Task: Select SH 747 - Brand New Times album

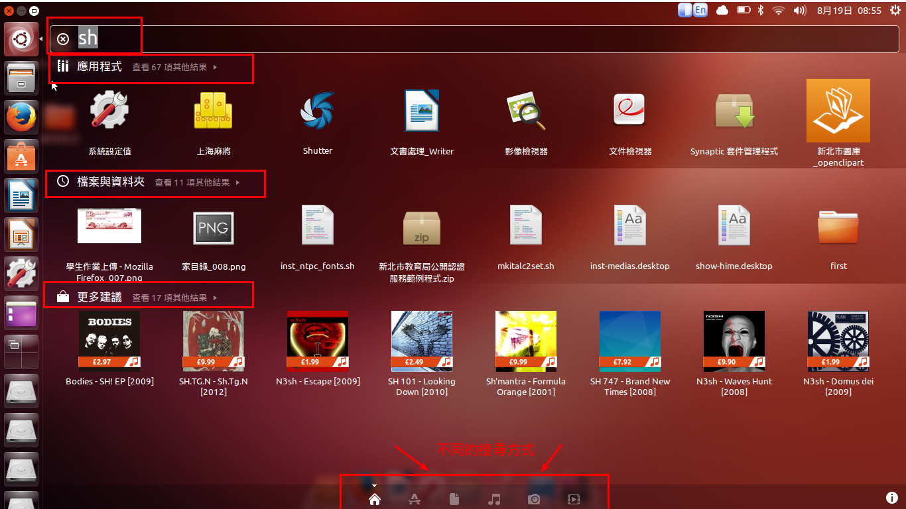Action: pyautogui.click(x=630, y=354)
